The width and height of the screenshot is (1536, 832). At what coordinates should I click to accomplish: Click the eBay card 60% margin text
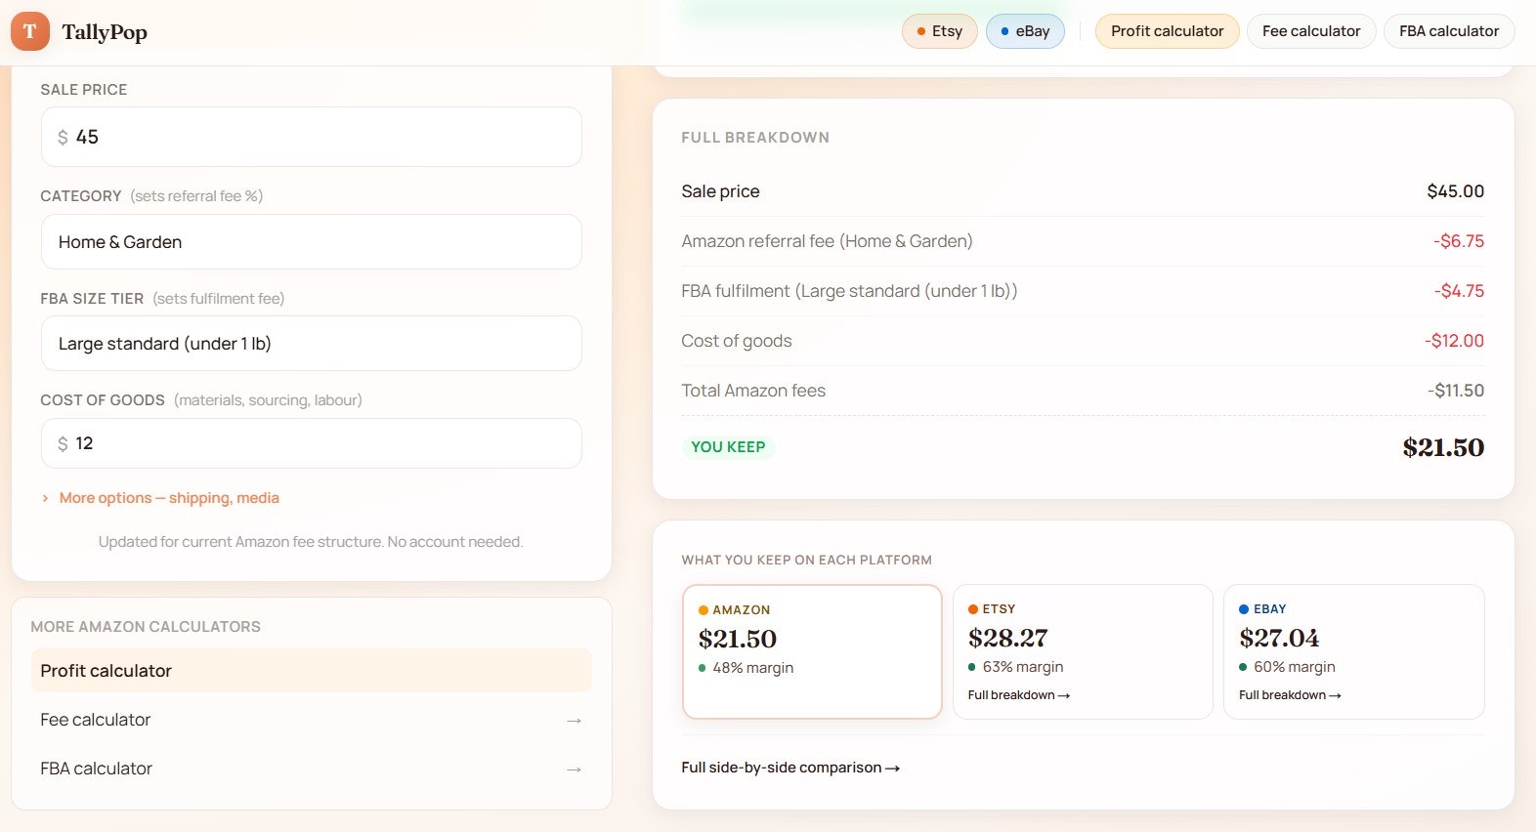[x=1294, y=667]
